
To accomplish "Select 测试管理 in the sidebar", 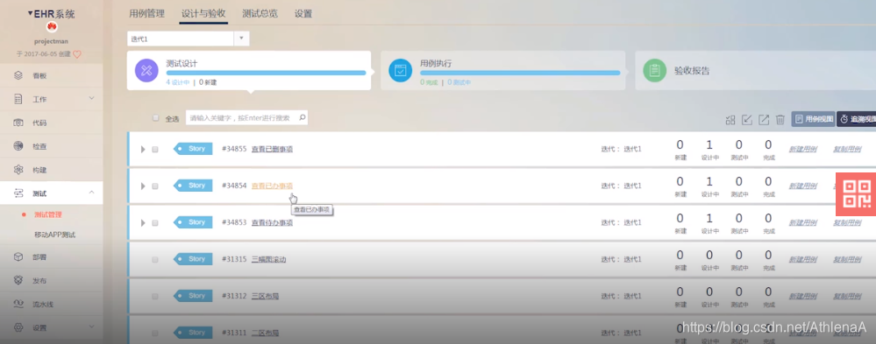I will (x=47, y=214).
